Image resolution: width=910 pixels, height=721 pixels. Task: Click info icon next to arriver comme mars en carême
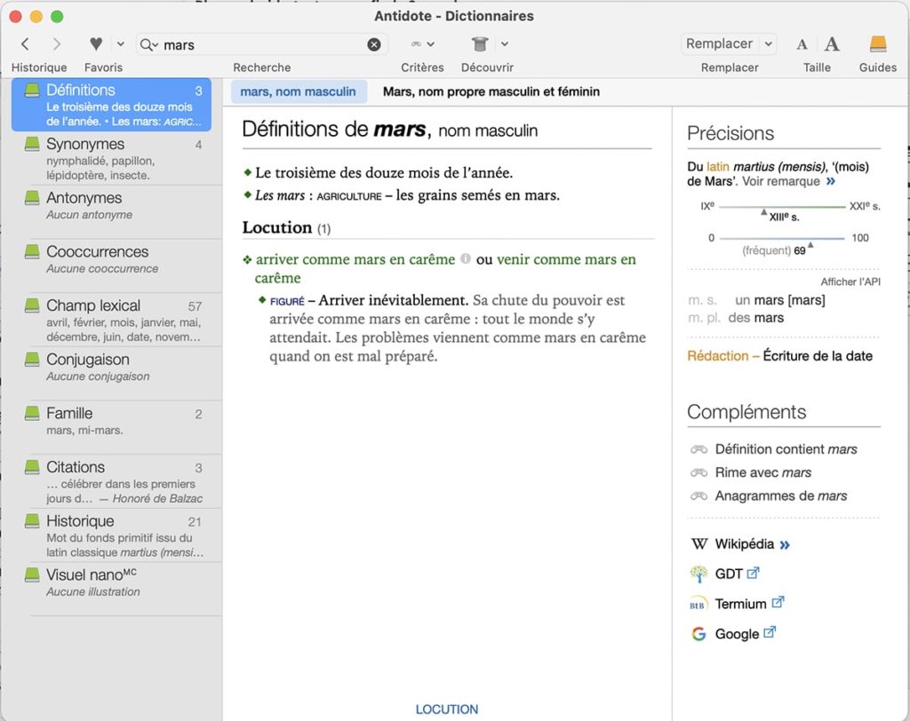pyautogui.click(x=466, y=258)
